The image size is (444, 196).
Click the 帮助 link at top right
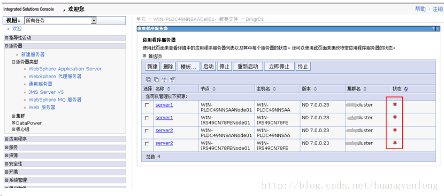(420, 9)
